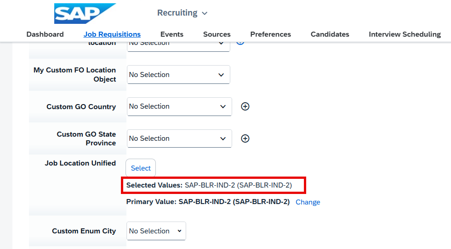This screenshot has height=249, width=451.
Task: Click the Select button for Job Location Unified
Action: point(141,168)
